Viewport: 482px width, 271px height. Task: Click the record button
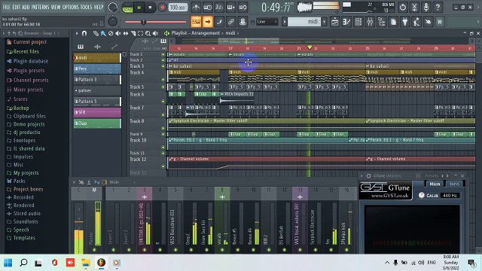[162, 8]
